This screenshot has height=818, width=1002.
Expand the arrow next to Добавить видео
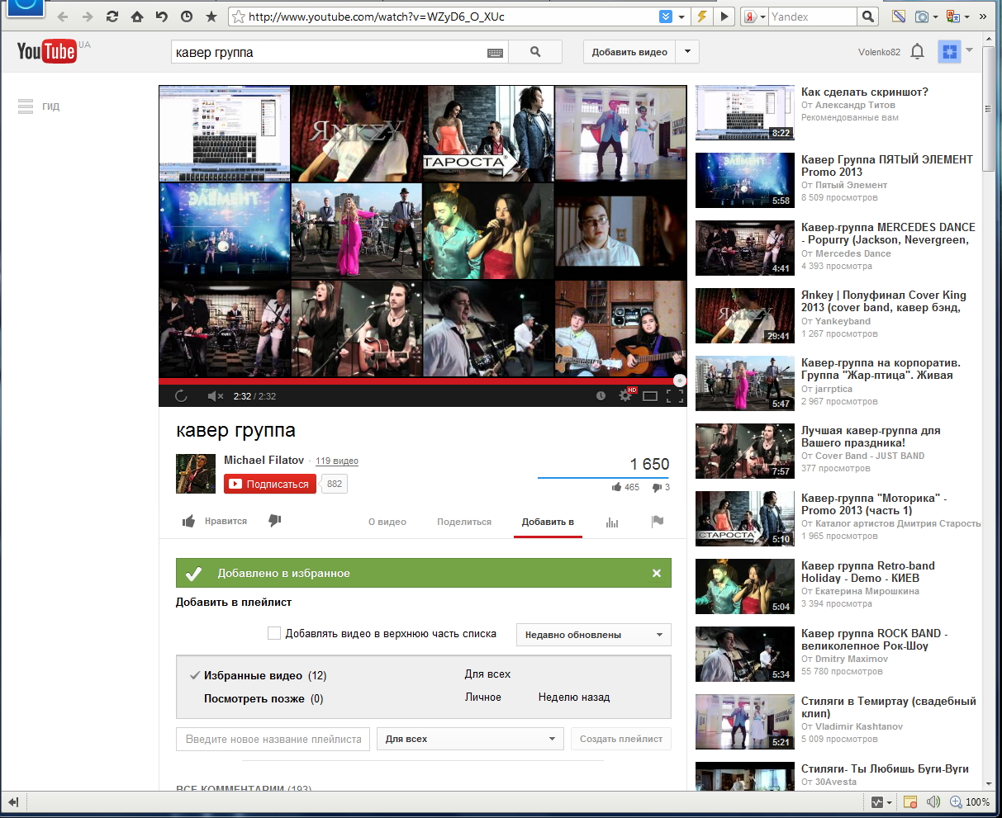pos(687,52)
